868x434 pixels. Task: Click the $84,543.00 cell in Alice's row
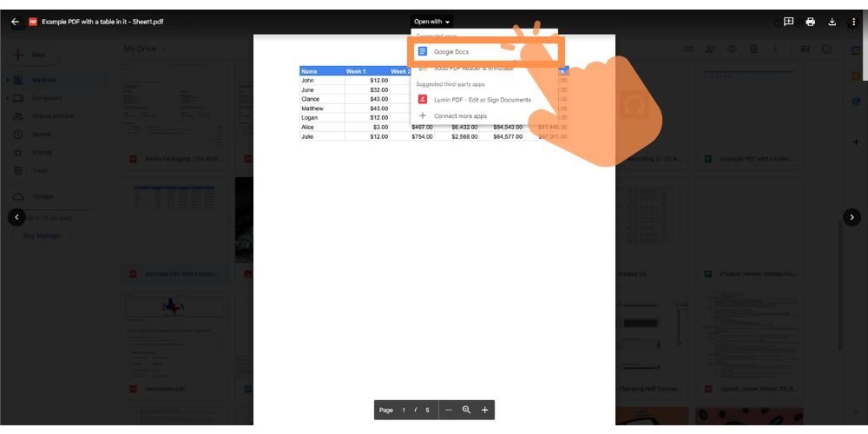point(502,128)
